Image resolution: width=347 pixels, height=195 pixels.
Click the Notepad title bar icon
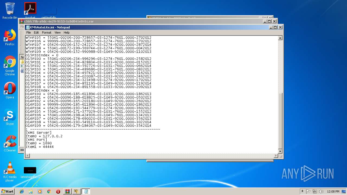(28, 27)
